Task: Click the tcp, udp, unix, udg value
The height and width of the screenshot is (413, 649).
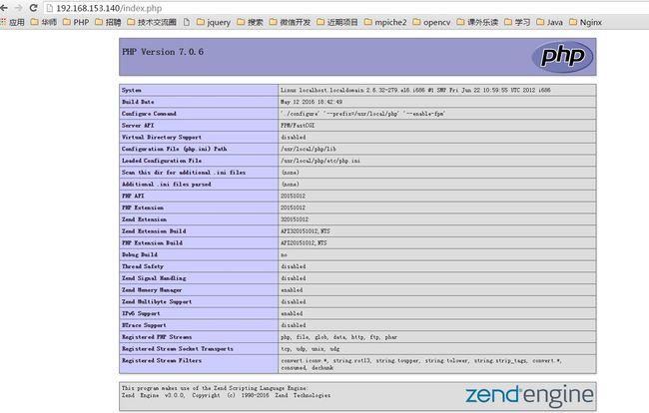Action: 310,349
